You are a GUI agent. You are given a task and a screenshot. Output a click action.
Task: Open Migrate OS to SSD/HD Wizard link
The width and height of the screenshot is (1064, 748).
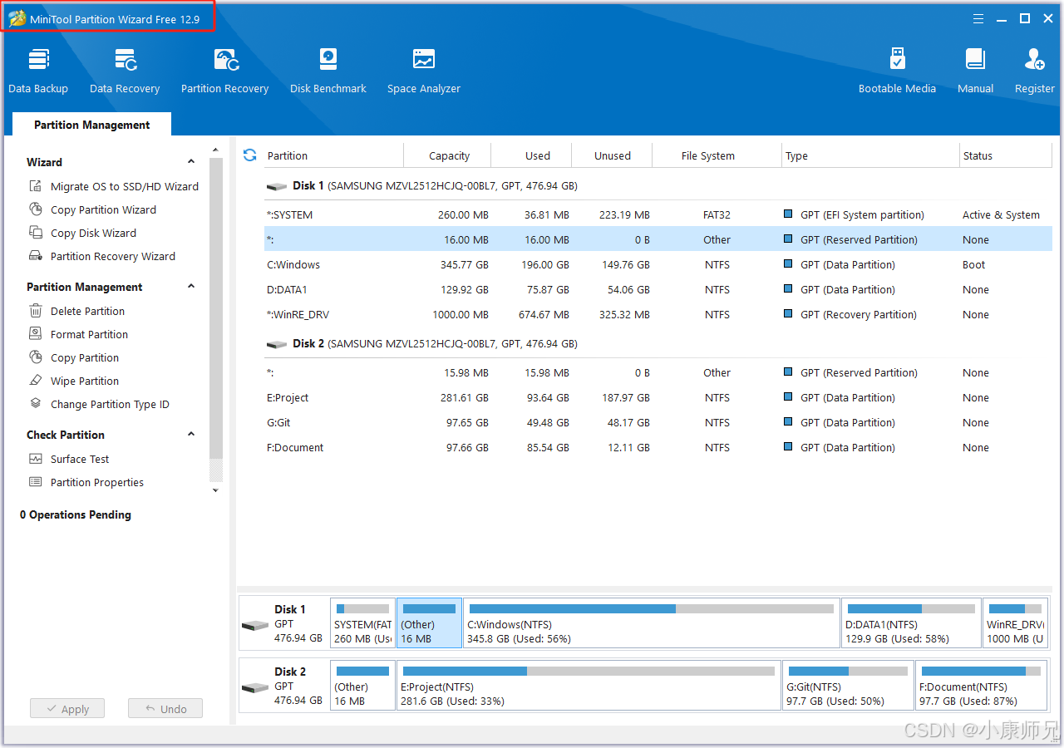[125, 186]
